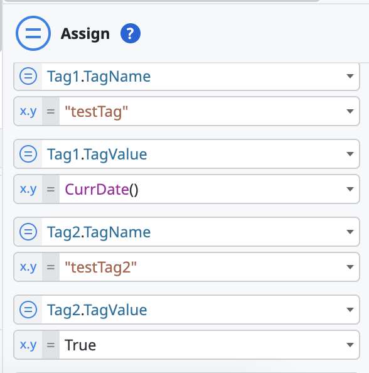369x373 pixels.
Task: Click x.y expression icon for True
Action: tap(28, 345)
